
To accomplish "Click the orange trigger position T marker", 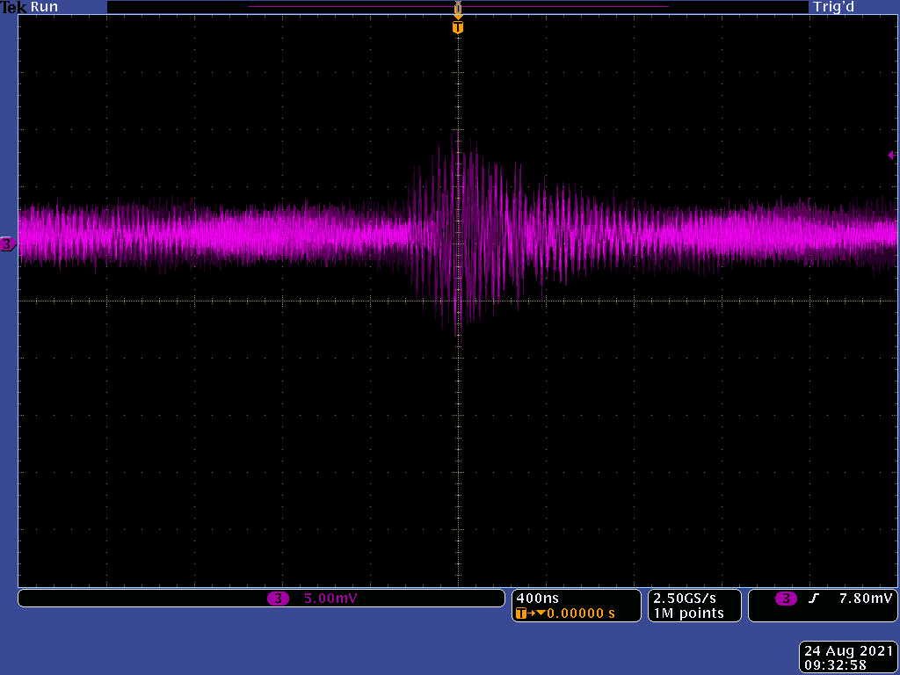I will [457, 28].
